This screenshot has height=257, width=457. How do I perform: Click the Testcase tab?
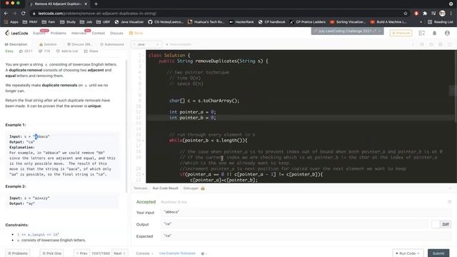(x=140, y=188)
